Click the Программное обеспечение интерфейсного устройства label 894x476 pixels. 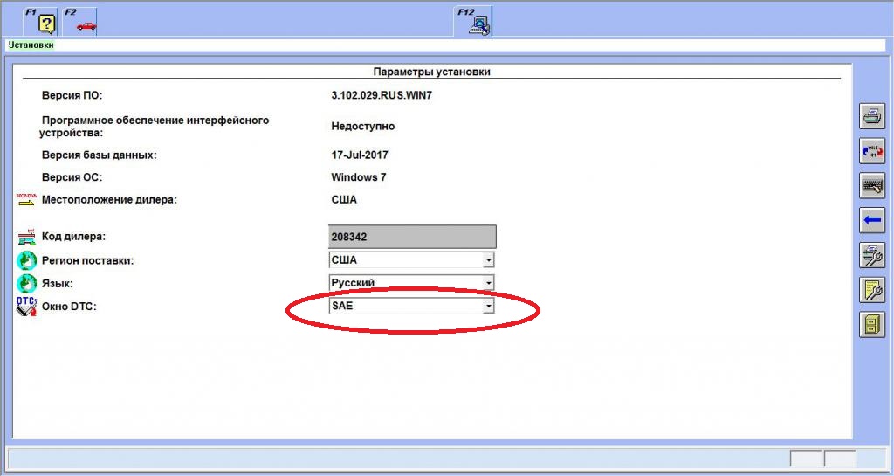[154, 127]
